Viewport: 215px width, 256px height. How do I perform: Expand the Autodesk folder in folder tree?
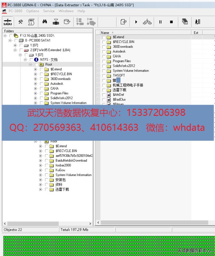[x=35, y=84]
